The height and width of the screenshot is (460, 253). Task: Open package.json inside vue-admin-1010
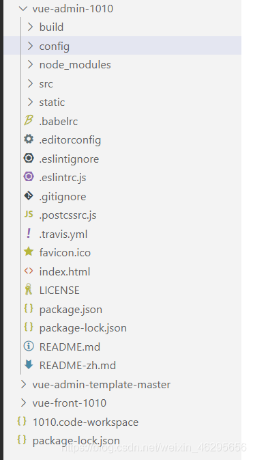coord(70,310)
